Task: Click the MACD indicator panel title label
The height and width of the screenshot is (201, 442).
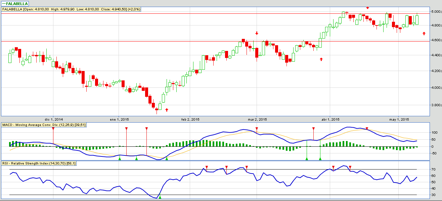Action: pos(44,125)
